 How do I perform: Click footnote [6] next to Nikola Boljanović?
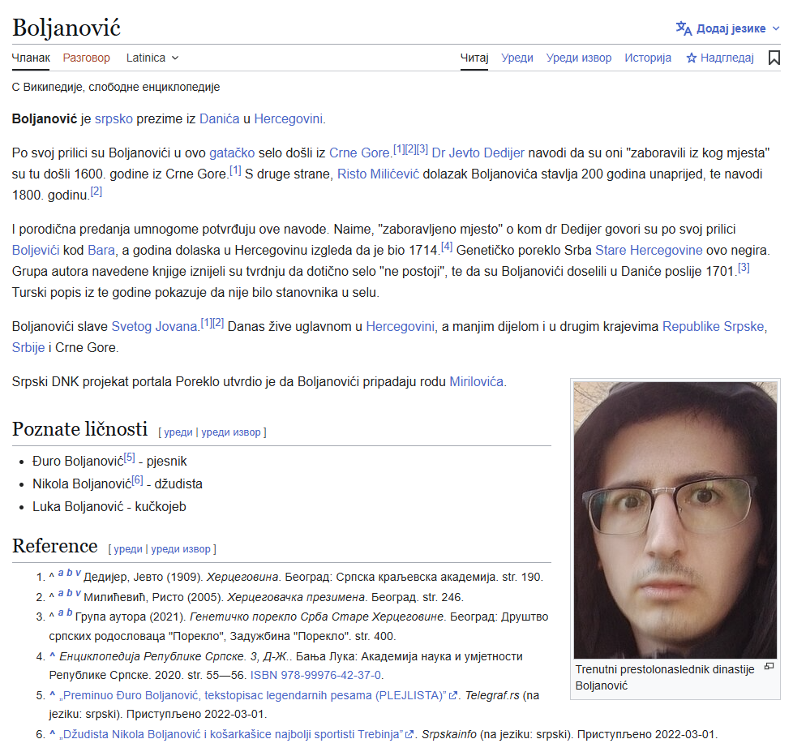coord(138,480)
